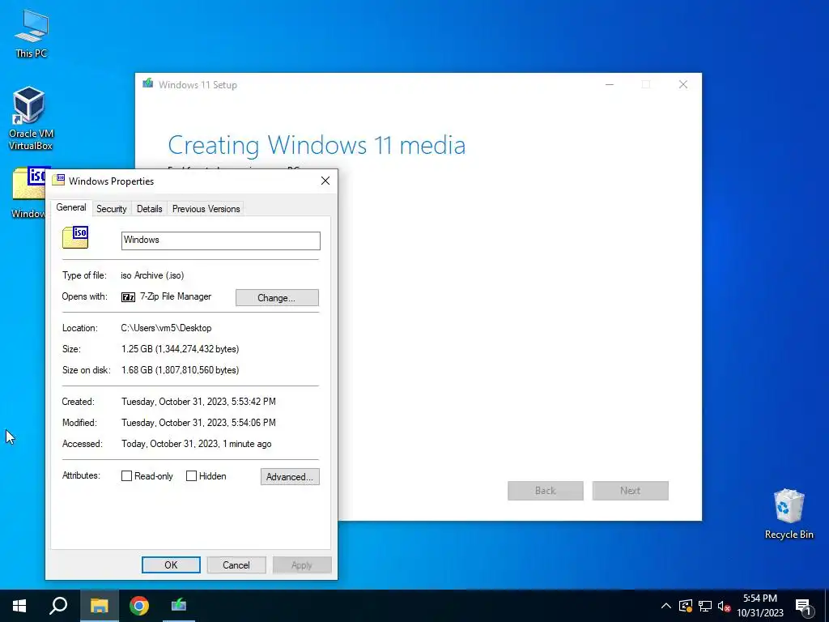829x622 pixels.
Task: Click the Accessed '1 minute ago' text
Action: pos(247,444)
